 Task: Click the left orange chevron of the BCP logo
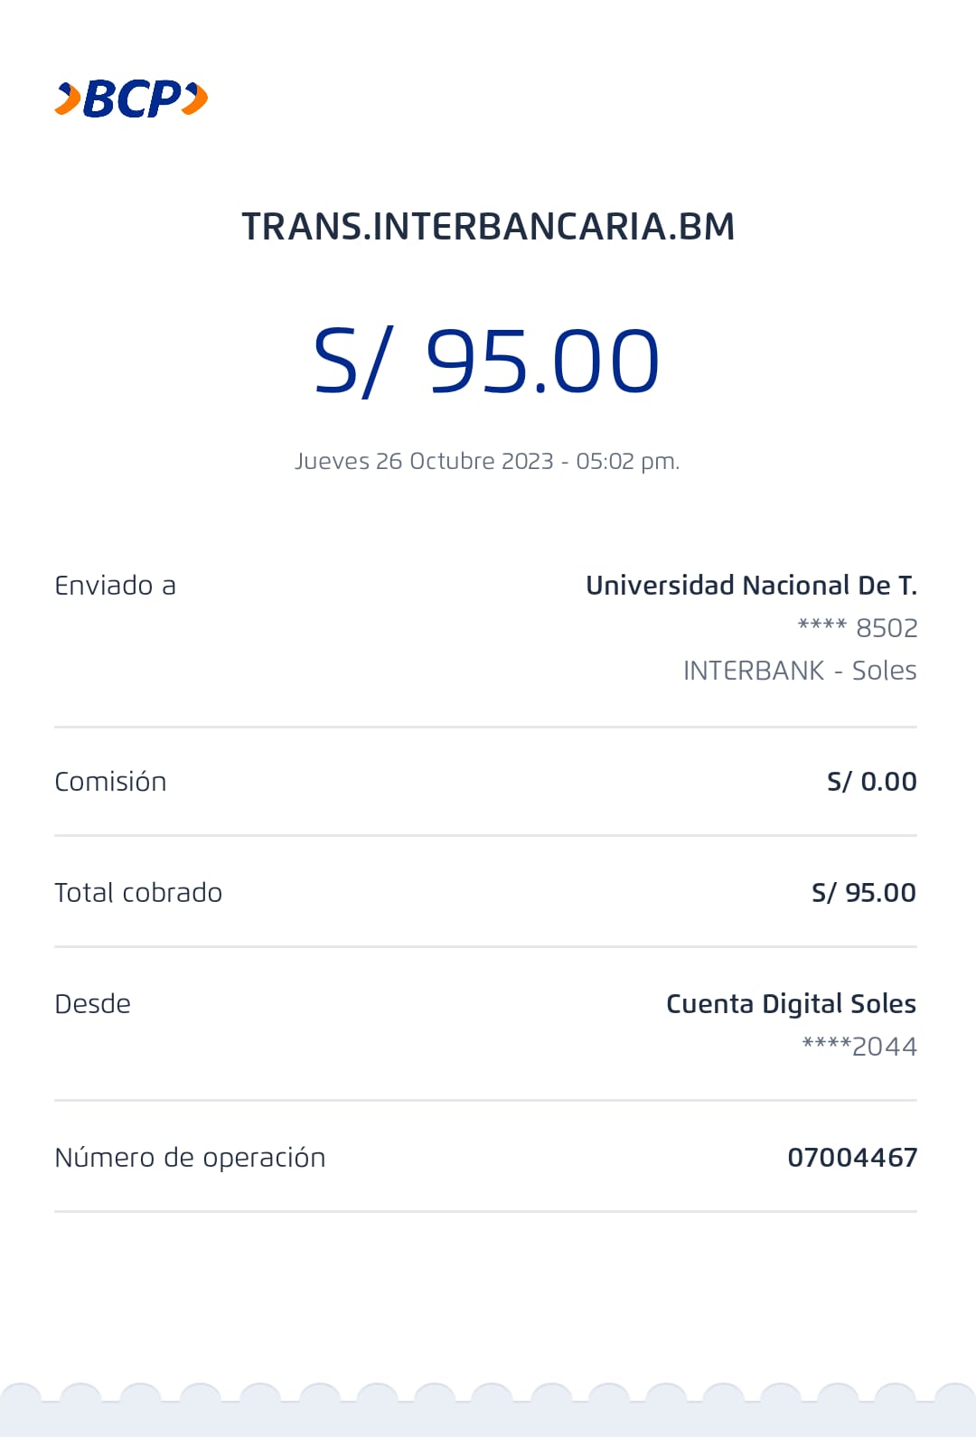click(68, 99)
